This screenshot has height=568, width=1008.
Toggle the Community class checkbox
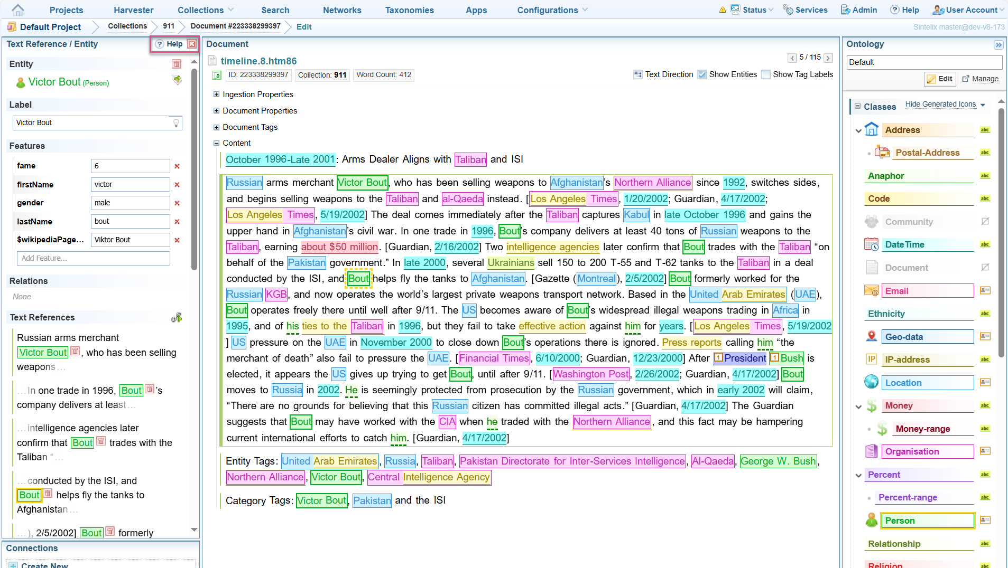click(x=985, y=222)
